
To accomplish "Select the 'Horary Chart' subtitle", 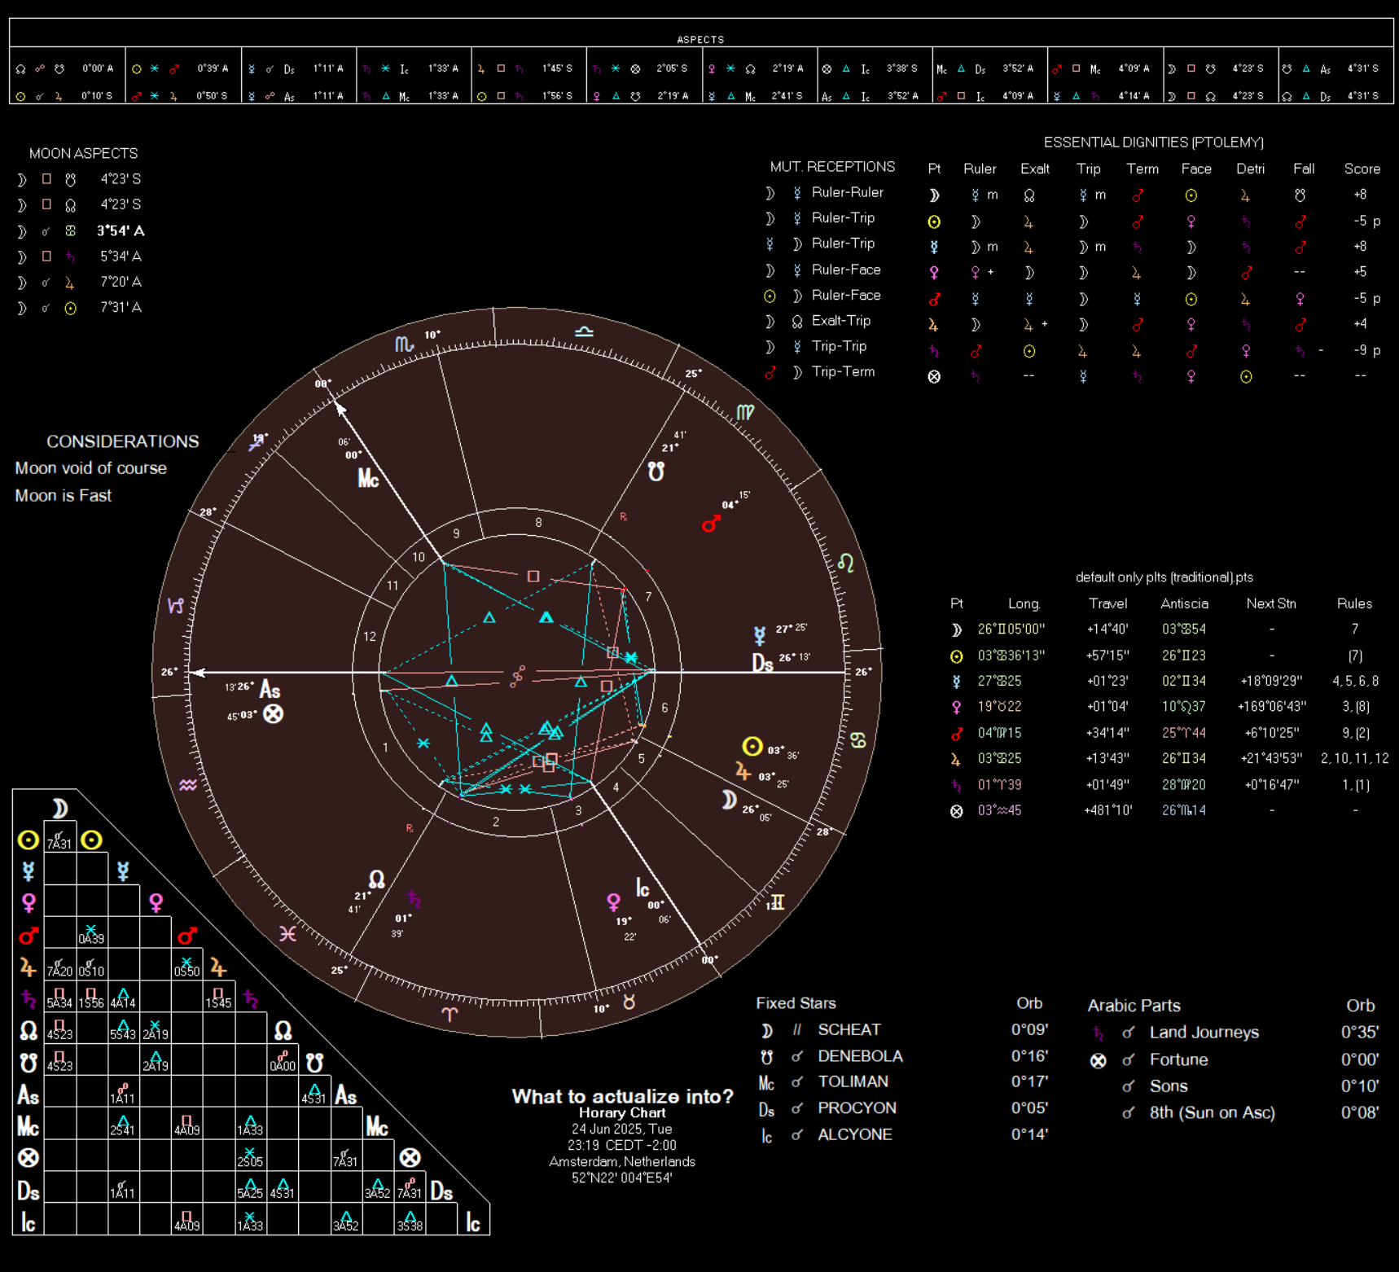I will point(622,1112).
